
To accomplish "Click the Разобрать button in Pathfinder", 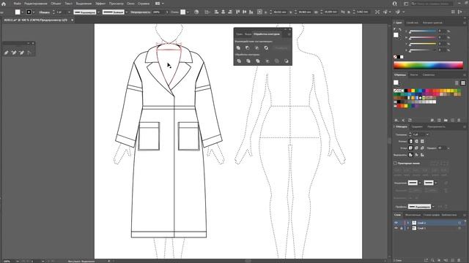I will (281, 47).
